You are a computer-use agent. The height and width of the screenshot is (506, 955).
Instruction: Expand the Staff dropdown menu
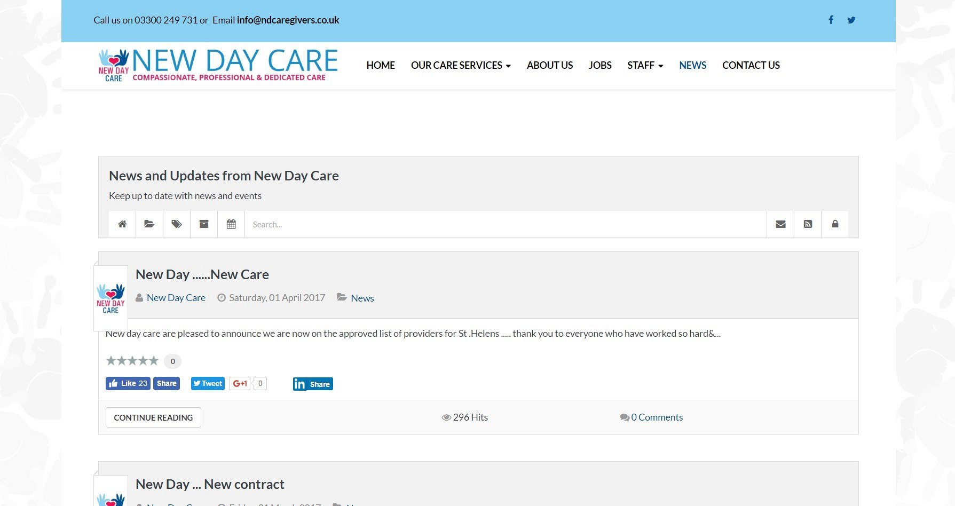pos(645,66)
